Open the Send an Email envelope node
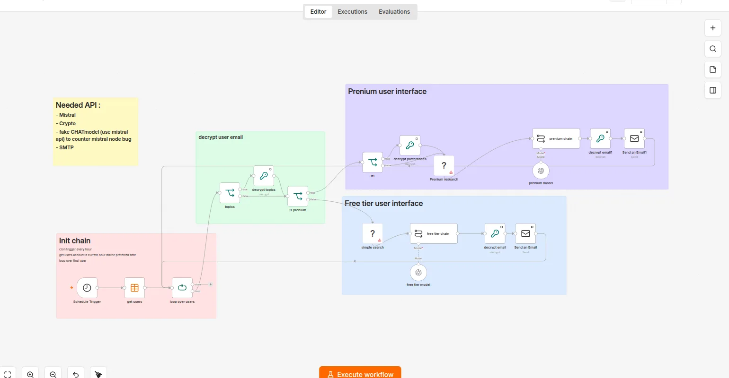Screen dimensions: 729x378 (x=525, y=233)
